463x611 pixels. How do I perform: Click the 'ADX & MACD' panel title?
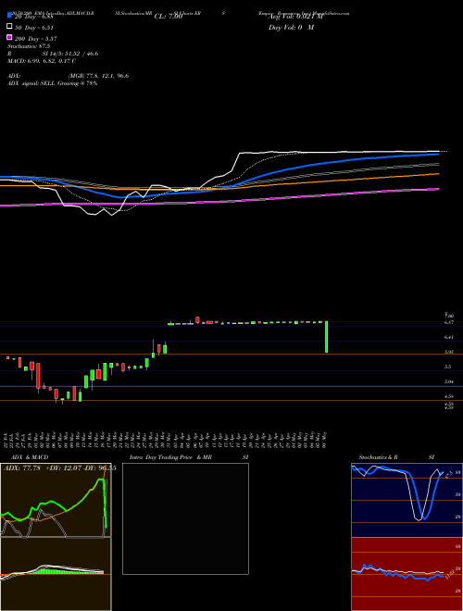tap(30, 457)
